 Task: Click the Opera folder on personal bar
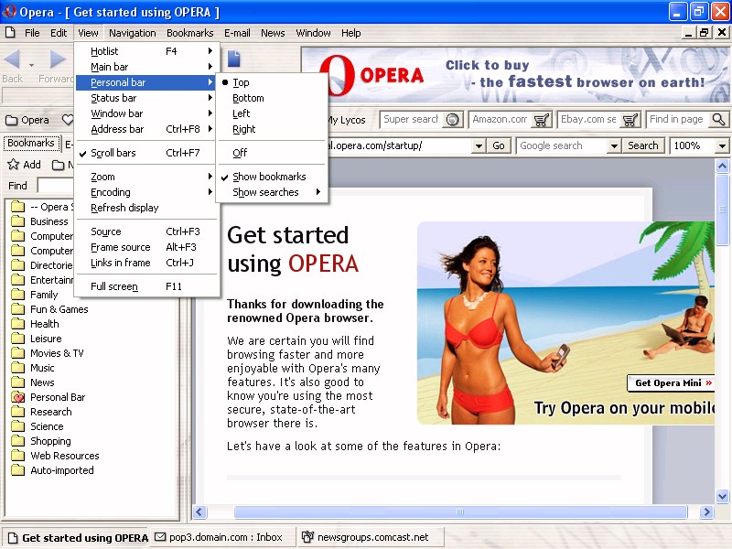[27, 120]
